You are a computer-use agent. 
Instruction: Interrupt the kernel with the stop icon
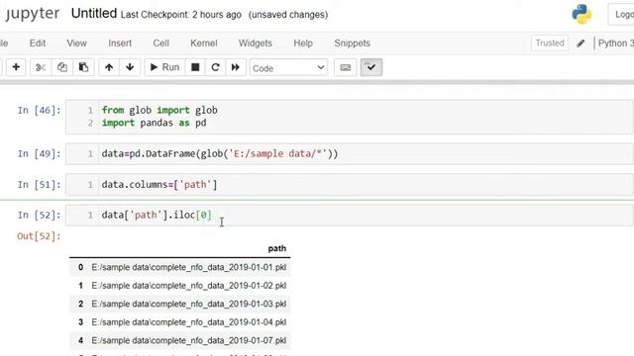195,67
